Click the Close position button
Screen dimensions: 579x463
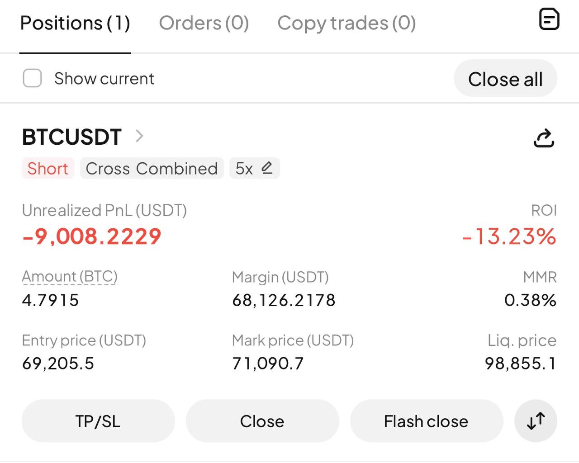(262, 421)
